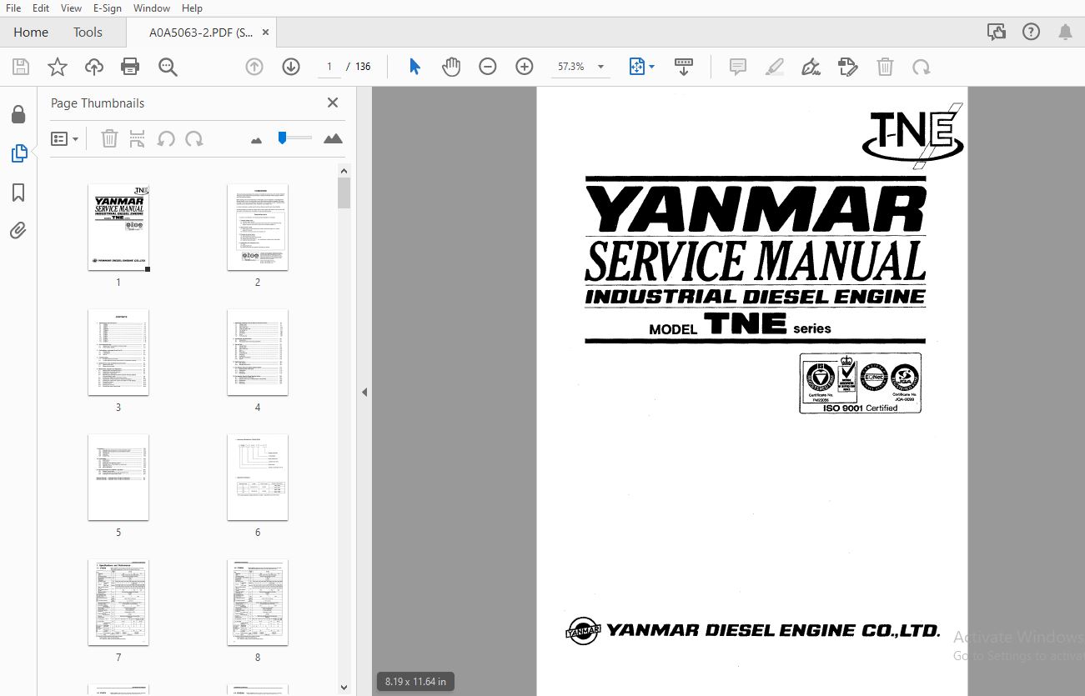Open the notifications bell
1085x696 pixels.
(1065, 33)
